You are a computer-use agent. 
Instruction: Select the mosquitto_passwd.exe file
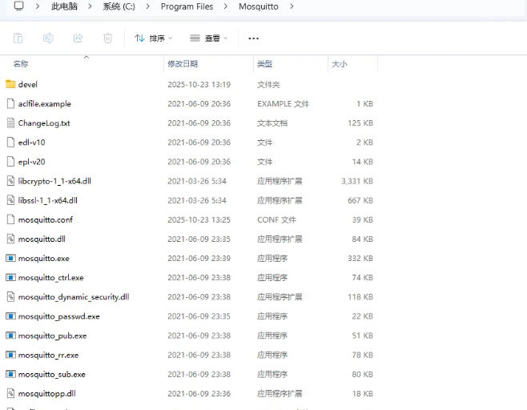tap(58, 316)
